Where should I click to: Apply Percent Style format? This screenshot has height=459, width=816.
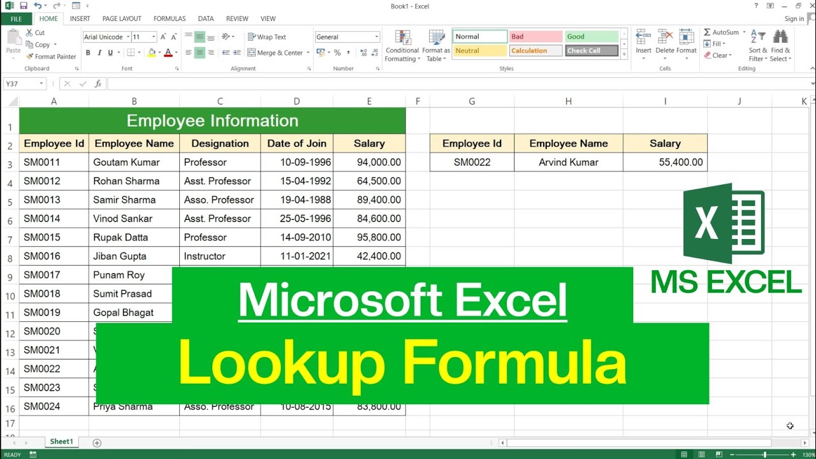(x=337, y=53)
